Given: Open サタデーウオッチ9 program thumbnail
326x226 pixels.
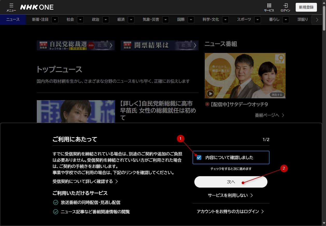Looking at the screenshot, I should (x=245, y=76).
